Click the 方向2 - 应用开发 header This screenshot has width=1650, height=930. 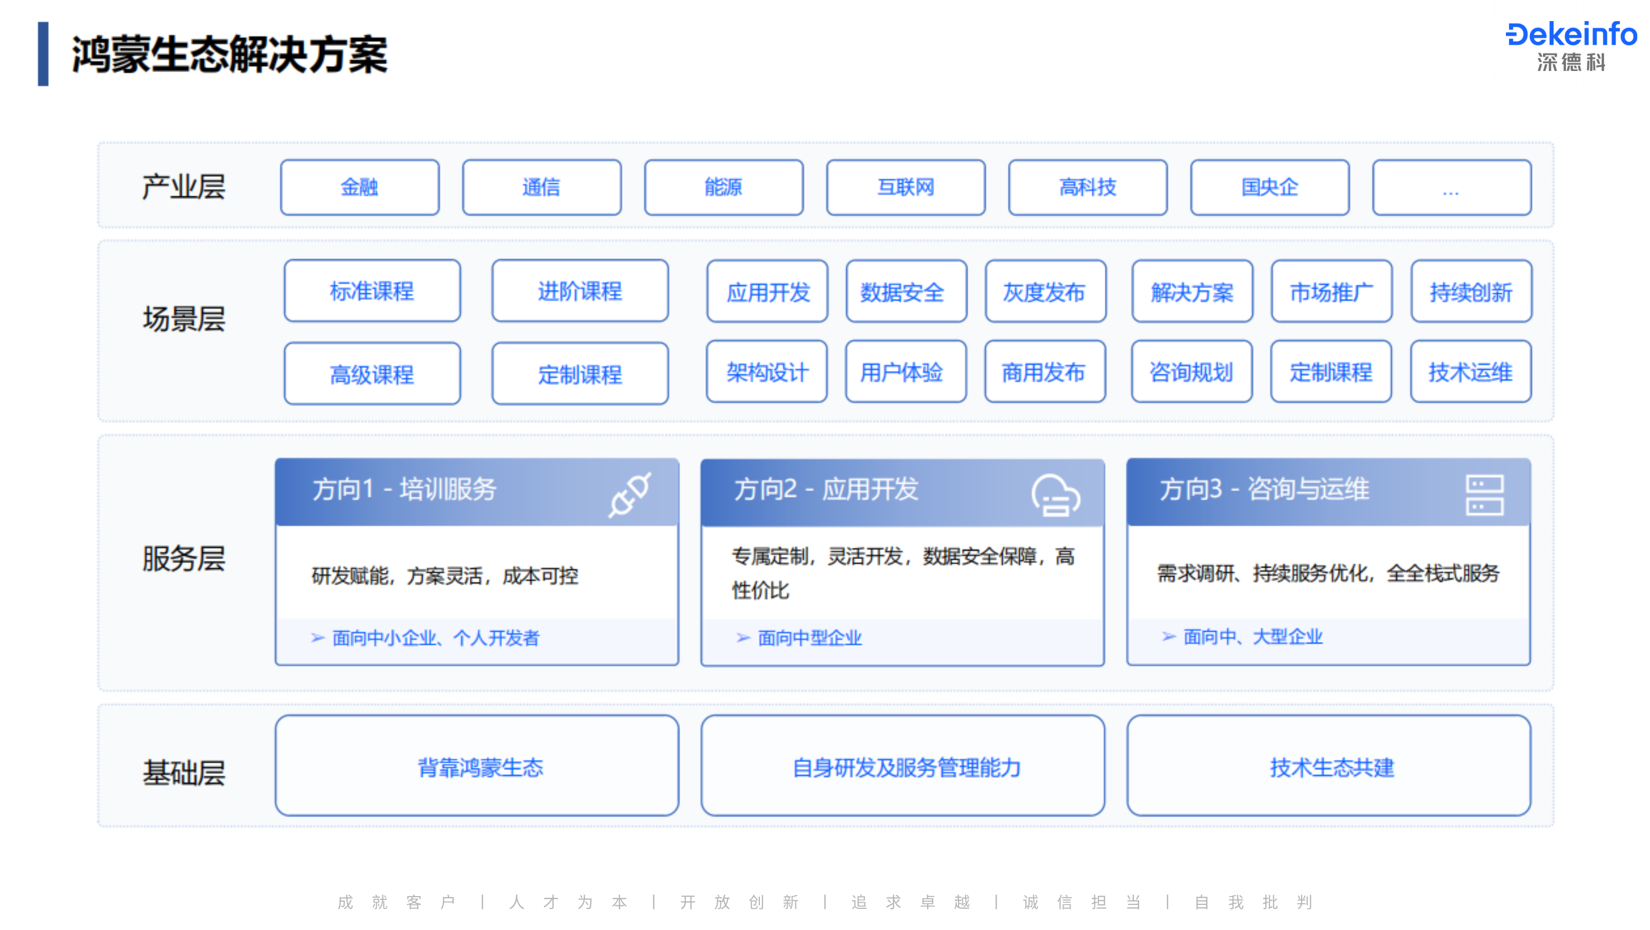click(x=902, y=493)
